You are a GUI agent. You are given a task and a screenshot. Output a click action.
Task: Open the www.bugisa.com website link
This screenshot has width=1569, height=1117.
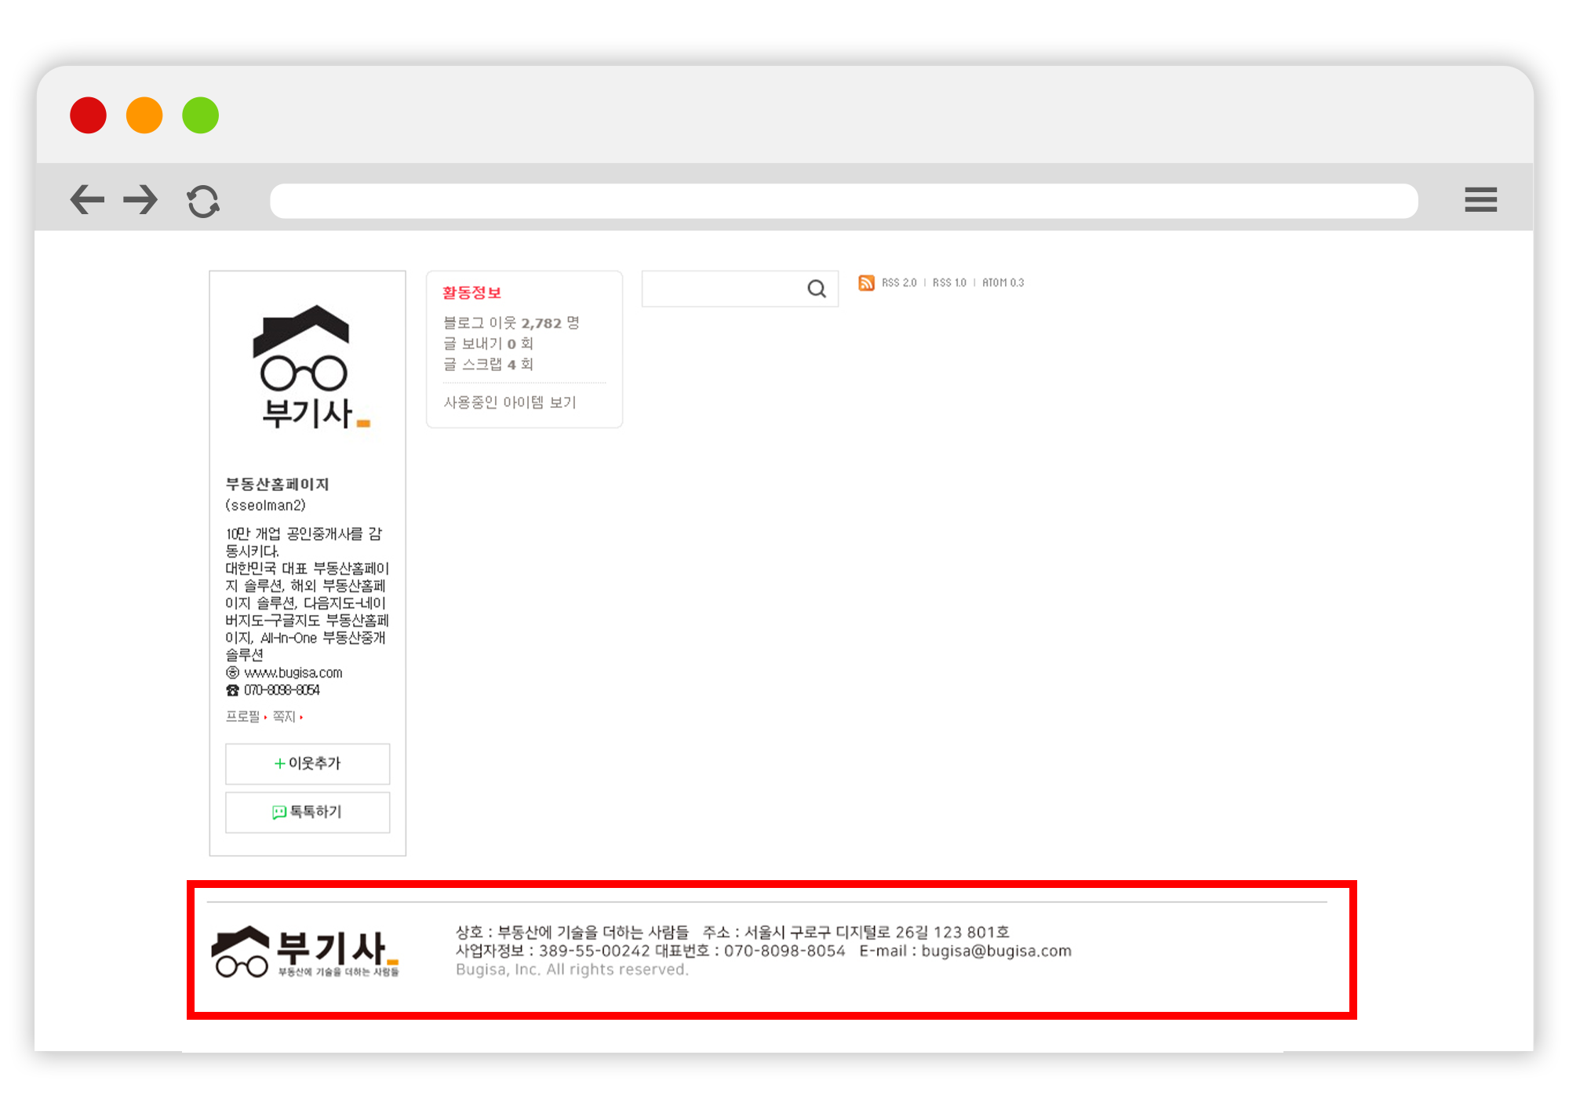(293, 673)
